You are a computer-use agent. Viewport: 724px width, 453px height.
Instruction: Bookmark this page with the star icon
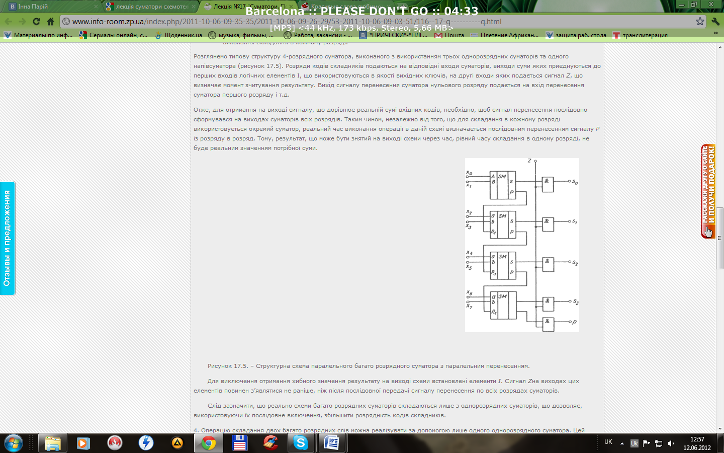[x=700, y=21]
